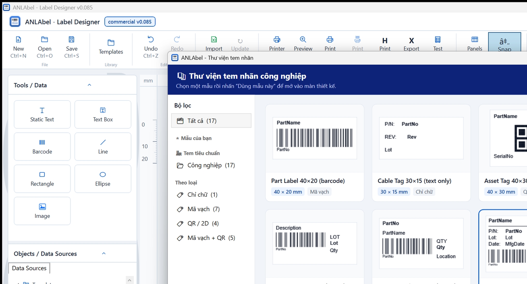
Task: Click the Thư viện tem nhãn công nghiệp header
Action: 248,76
